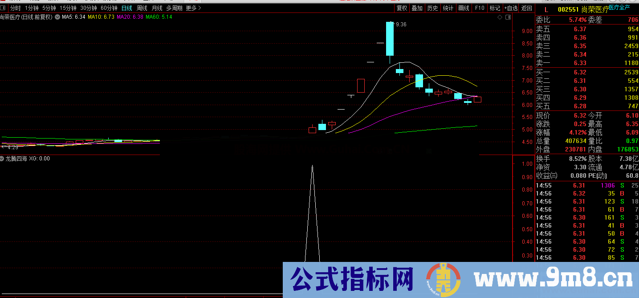Click the 9.36 high price marker
This screenshot has width=639, height=298.
click(400, 24)
